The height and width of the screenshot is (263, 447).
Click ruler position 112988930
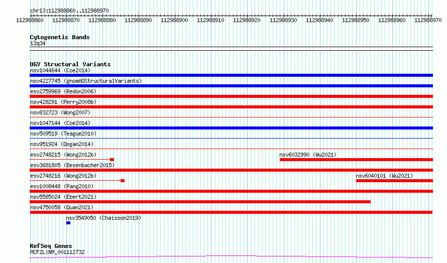[283, 20]
